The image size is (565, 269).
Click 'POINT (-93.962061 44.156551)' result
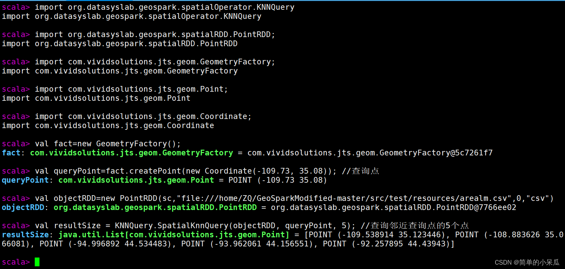(247, 244)
